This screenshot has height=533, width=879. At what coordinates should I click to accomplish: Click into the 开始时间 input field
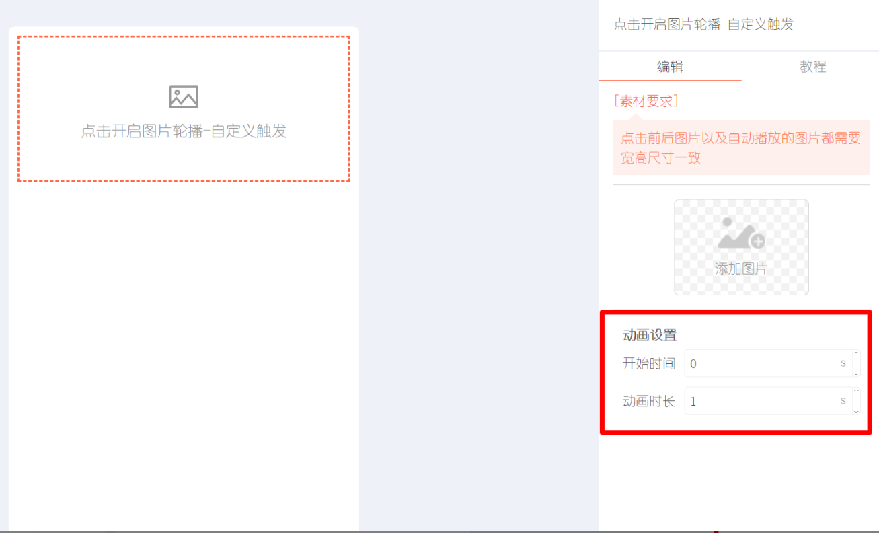coord(768,363)
